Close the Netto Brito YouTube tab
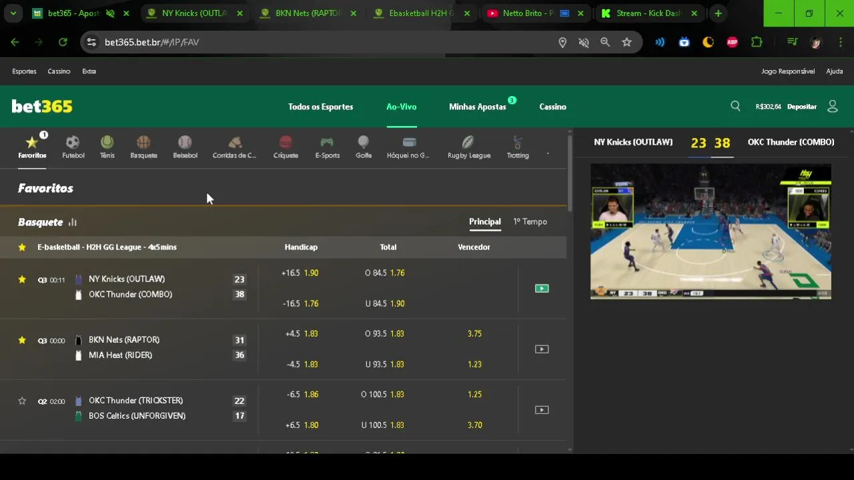854x480 pixels. tap(580, 13)
